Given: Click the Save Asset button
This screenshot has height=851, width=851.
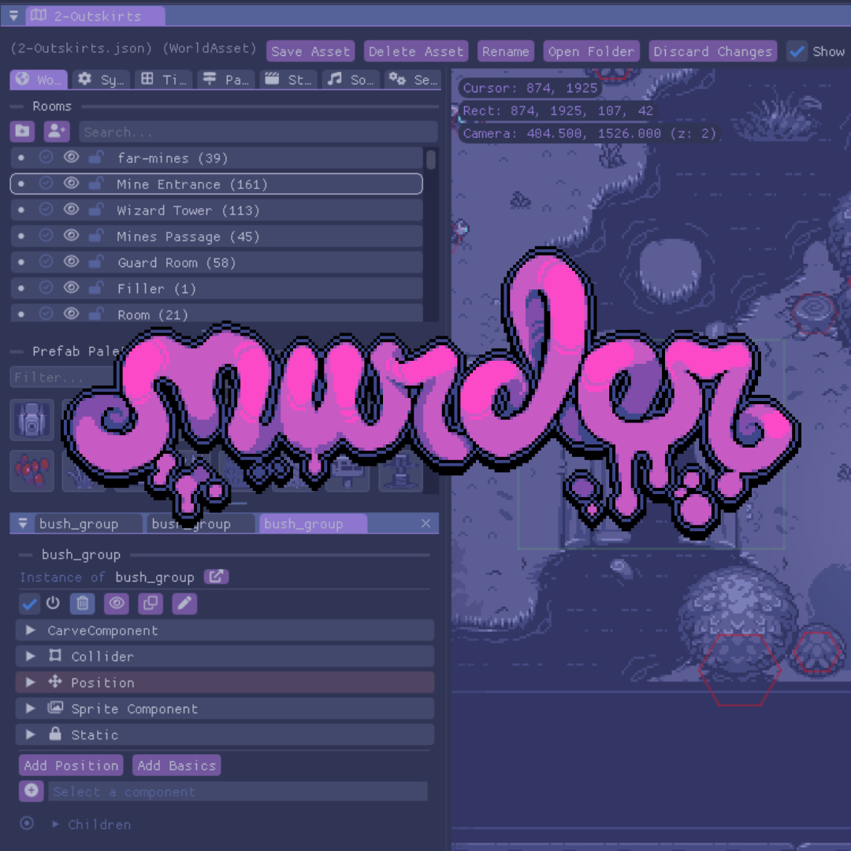Looking at the screenshot, I should (310, 51).
